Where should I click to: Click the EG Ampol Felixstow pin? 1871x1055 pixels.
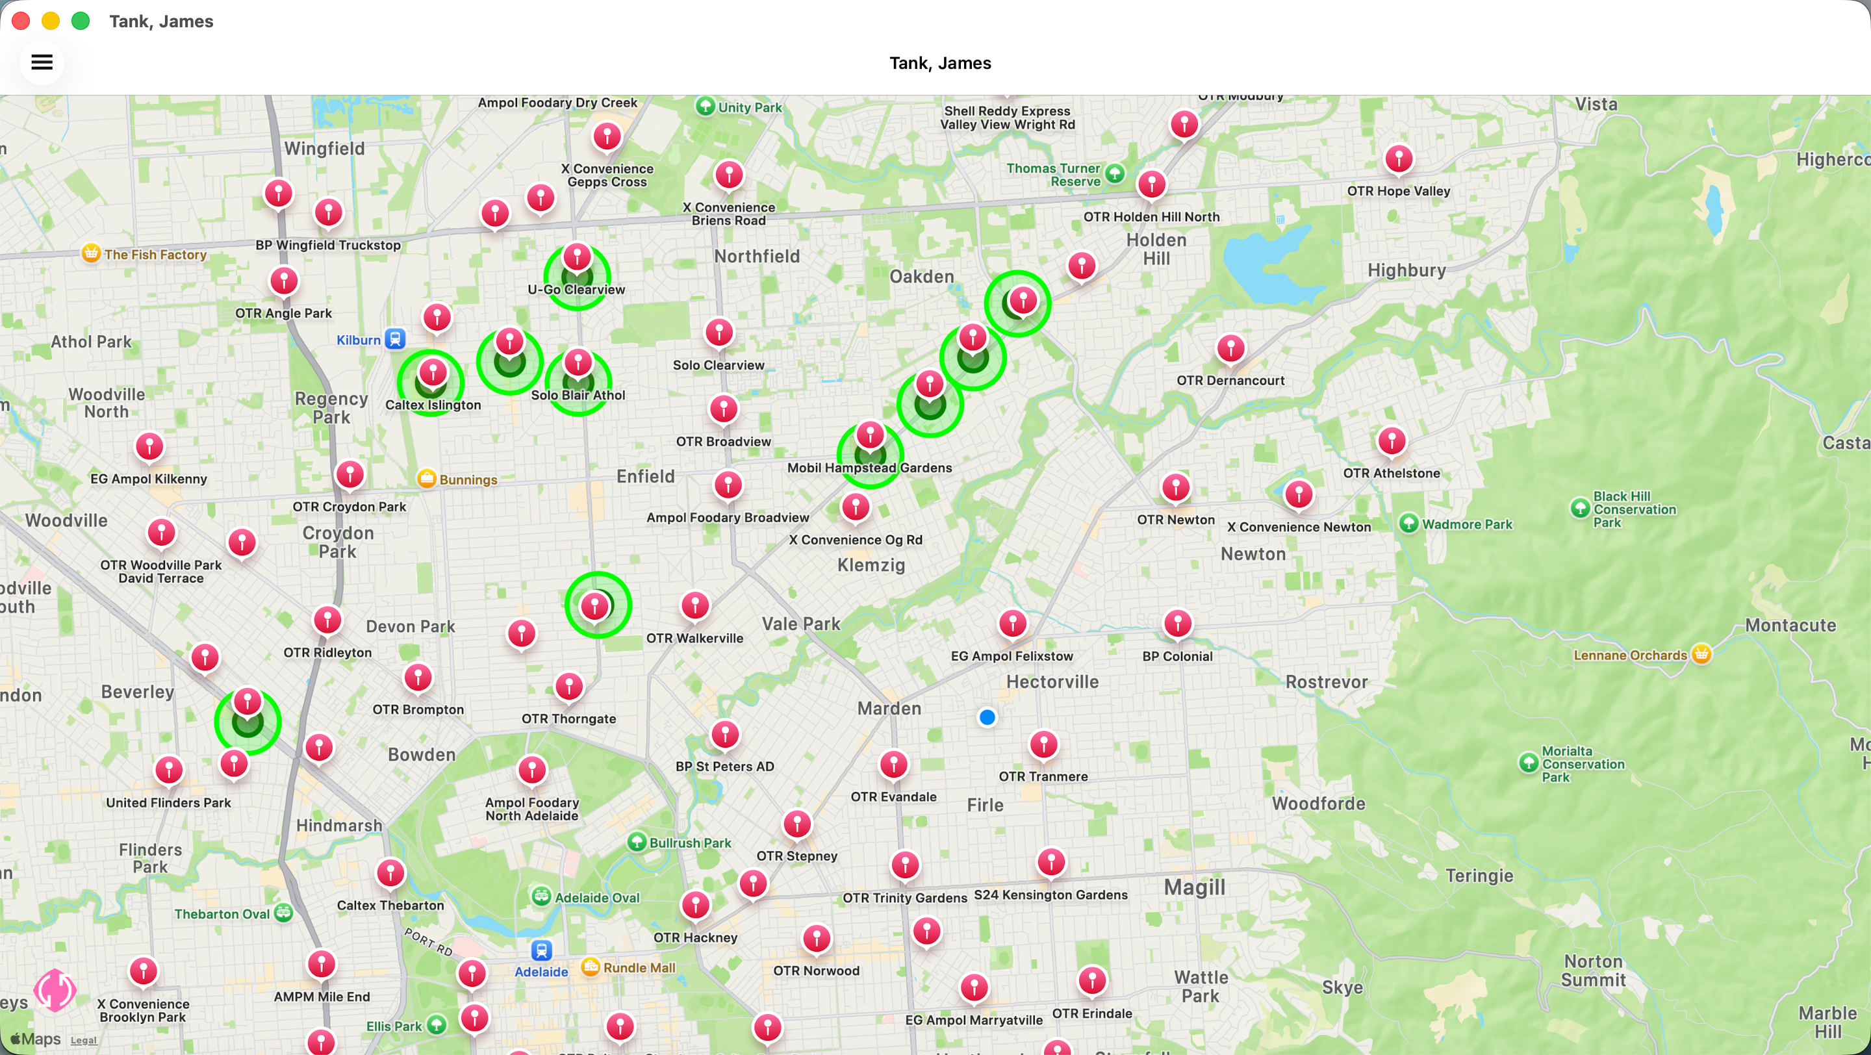click(1013, 624)
